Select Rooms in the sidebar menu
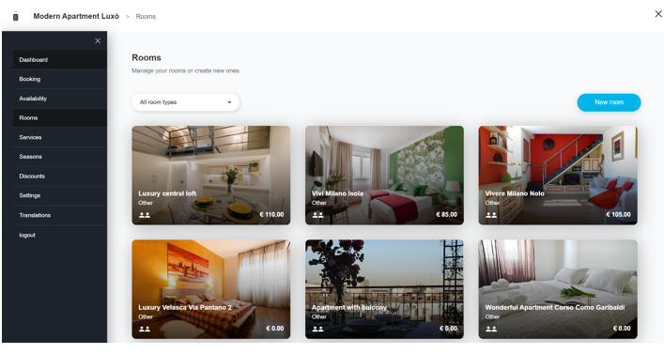Screen dimensions: 664x354 [60, 117]
